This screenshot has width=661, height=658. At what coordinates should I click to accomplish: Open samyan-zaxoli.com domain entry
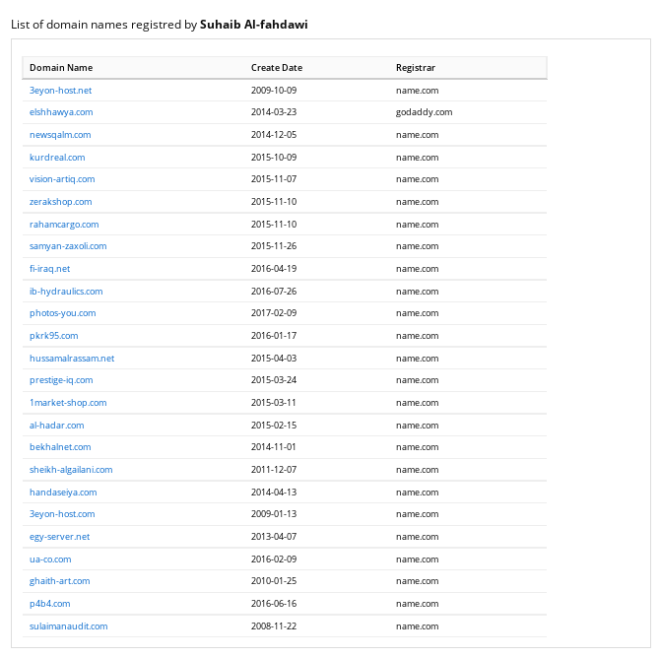68,246
